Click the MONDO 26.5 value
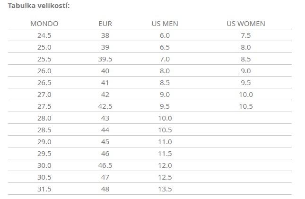Screen dimensions: 305x199 click(x=44, y=83)
